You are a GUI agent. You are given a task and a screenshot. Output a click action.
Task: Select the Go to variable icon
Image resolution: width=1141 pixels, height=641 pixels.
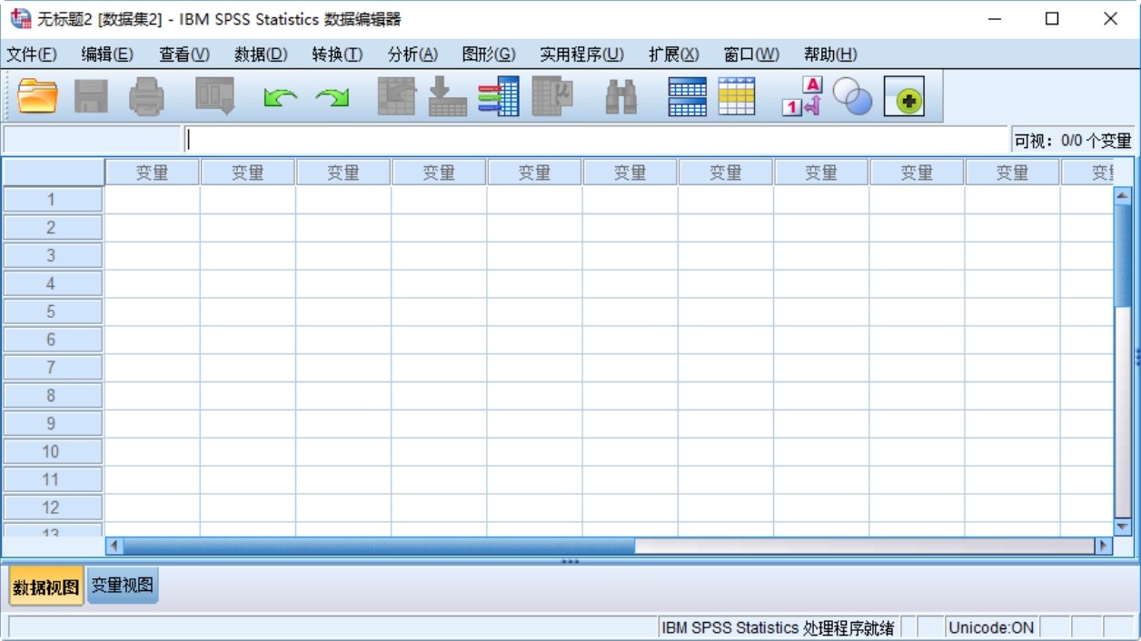(447, 96)
